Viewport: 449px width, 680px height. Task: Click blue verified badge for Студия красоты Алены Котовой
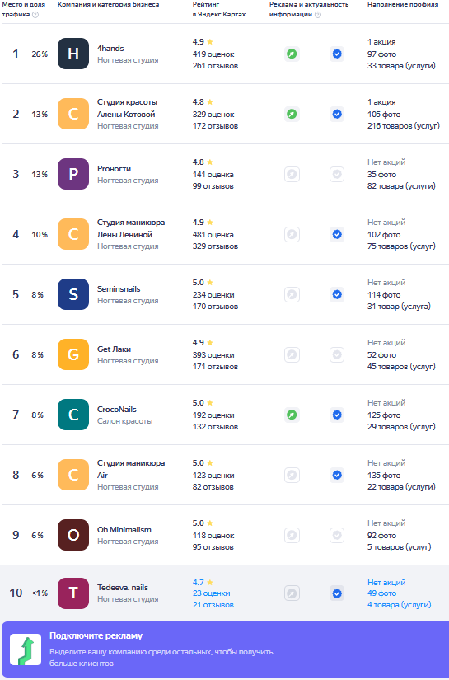337,114
